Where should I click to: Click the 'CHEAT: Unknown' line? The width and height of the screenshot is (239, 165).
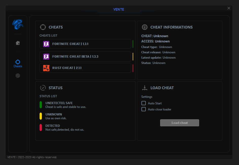pyautogui.click(x=155, y=36)
